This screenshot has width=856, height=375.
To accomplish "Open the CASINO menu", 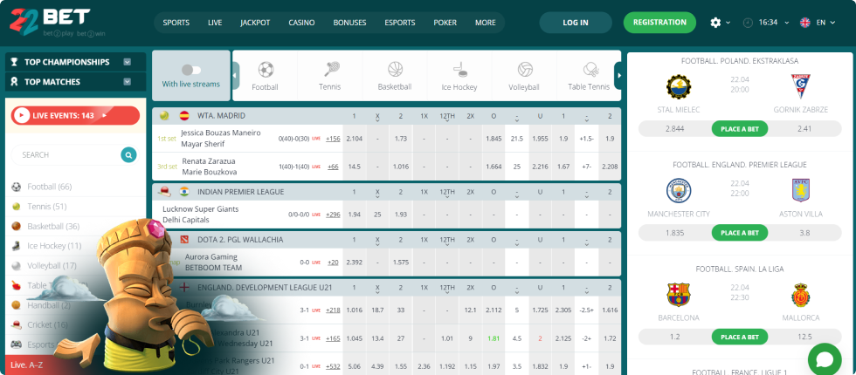I will [302, 23].
